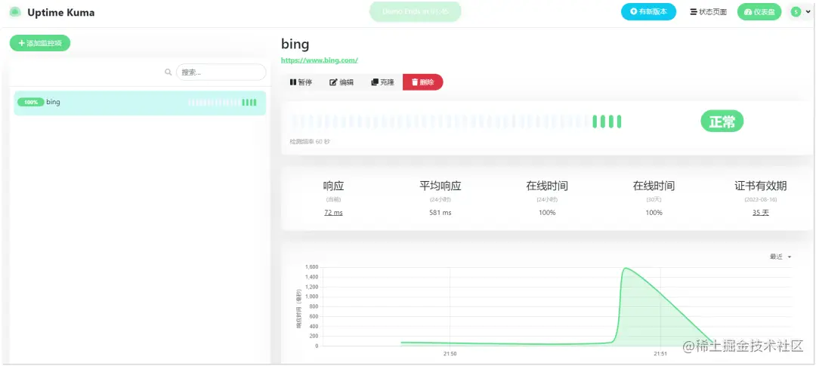Image resolution: width=816 pixels, height=366 pixels.
Task: Delete the monitor with 删除 button
Action: 422,82
